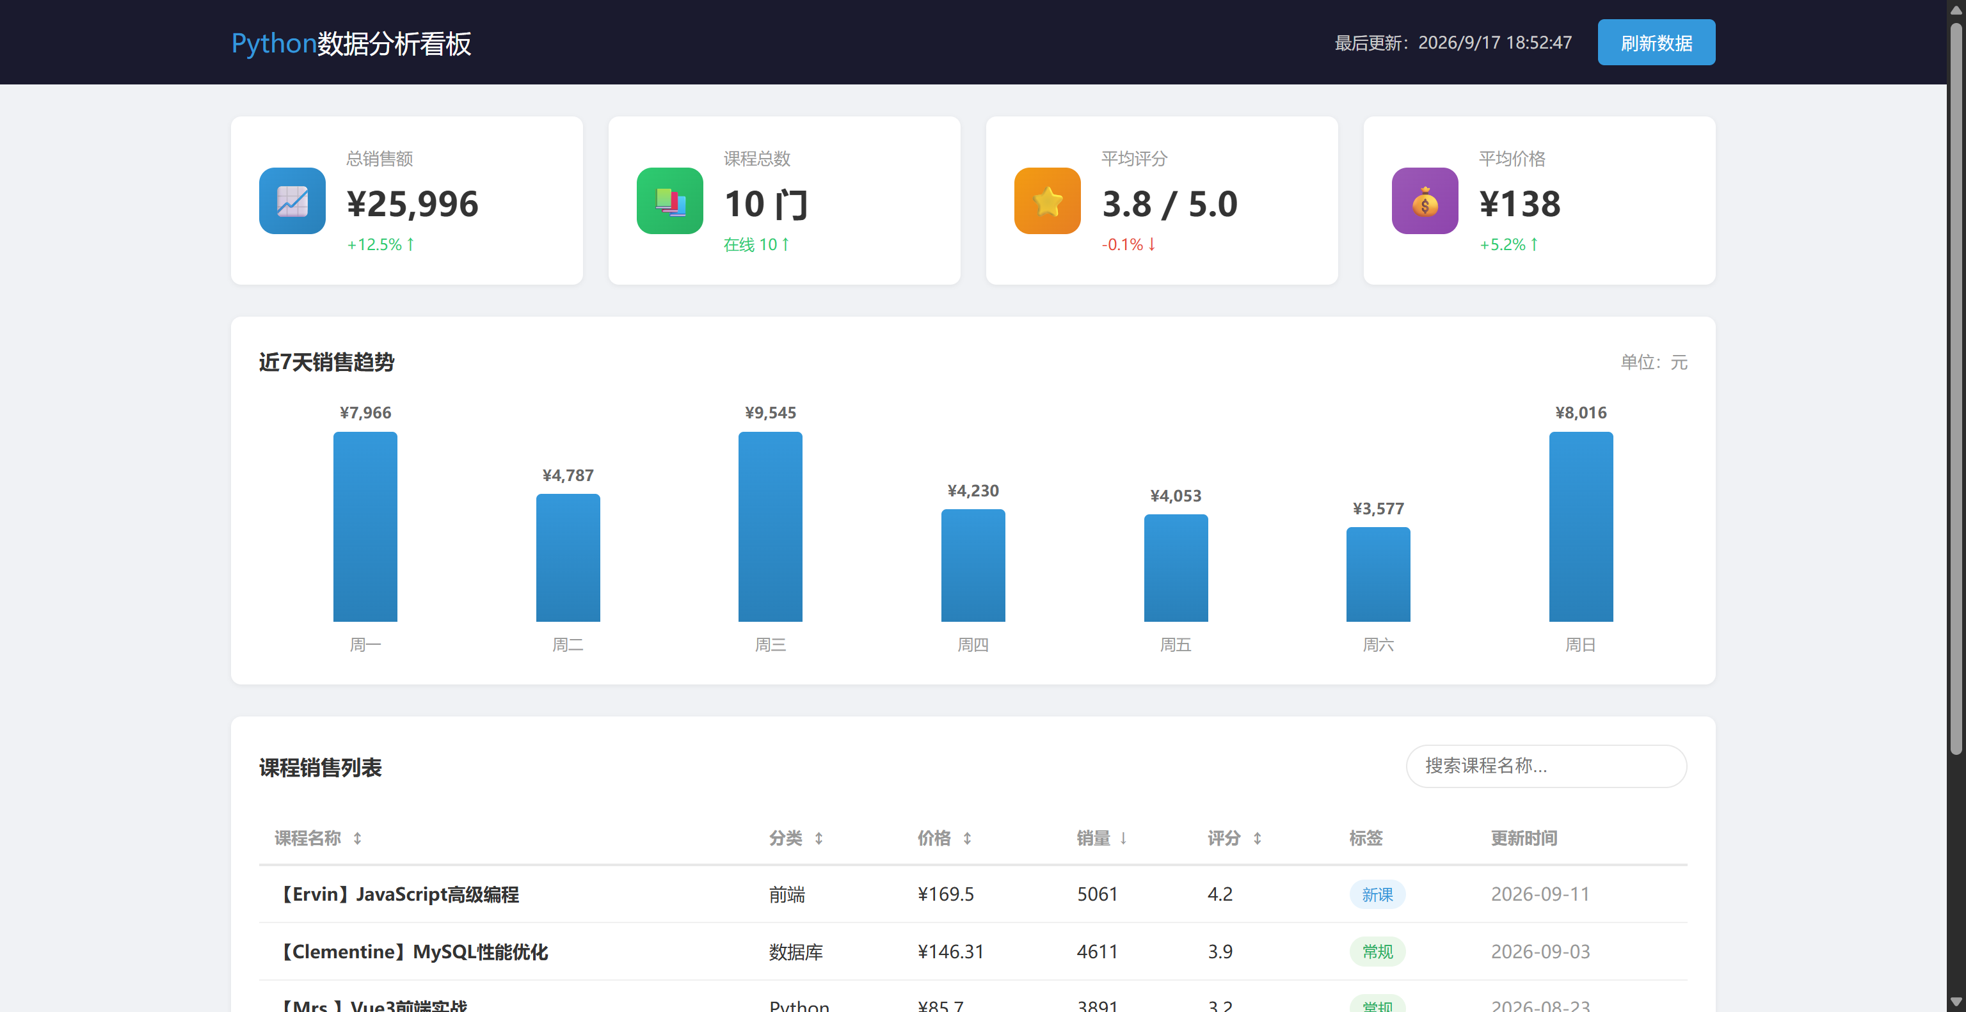Click the purple money bag icon
The width and height of the screenshot is (1966, 1012).
(1425, 201)
